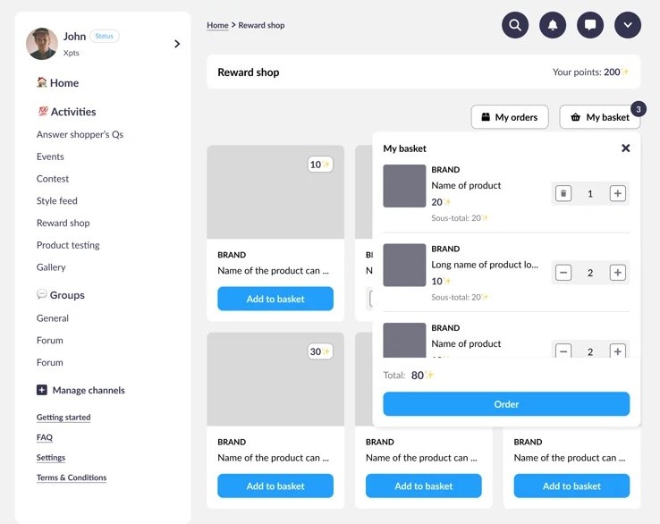Click the Order button in basket

[x=506, y=404]
